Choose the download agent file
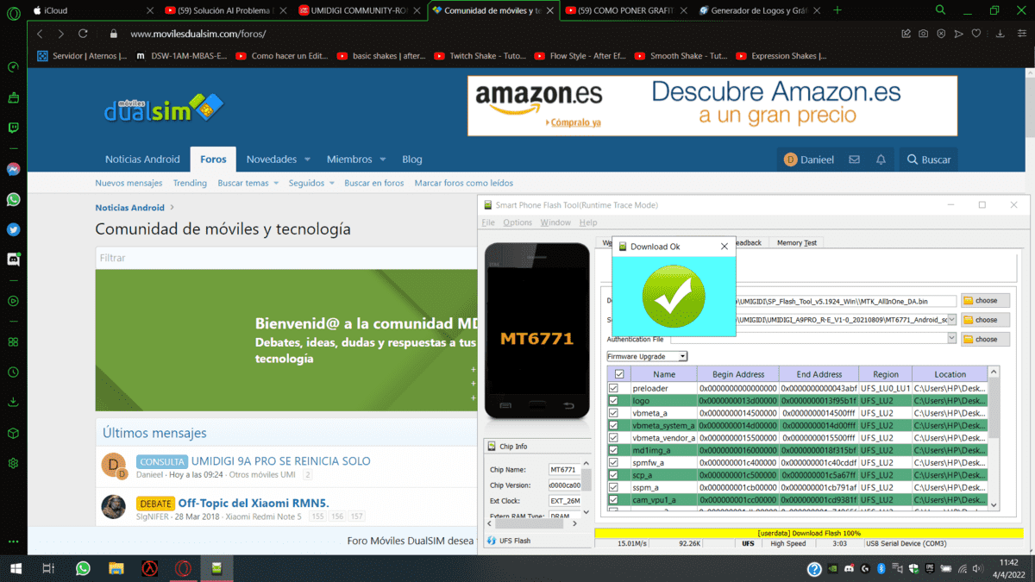 click(x=985, y=301)
